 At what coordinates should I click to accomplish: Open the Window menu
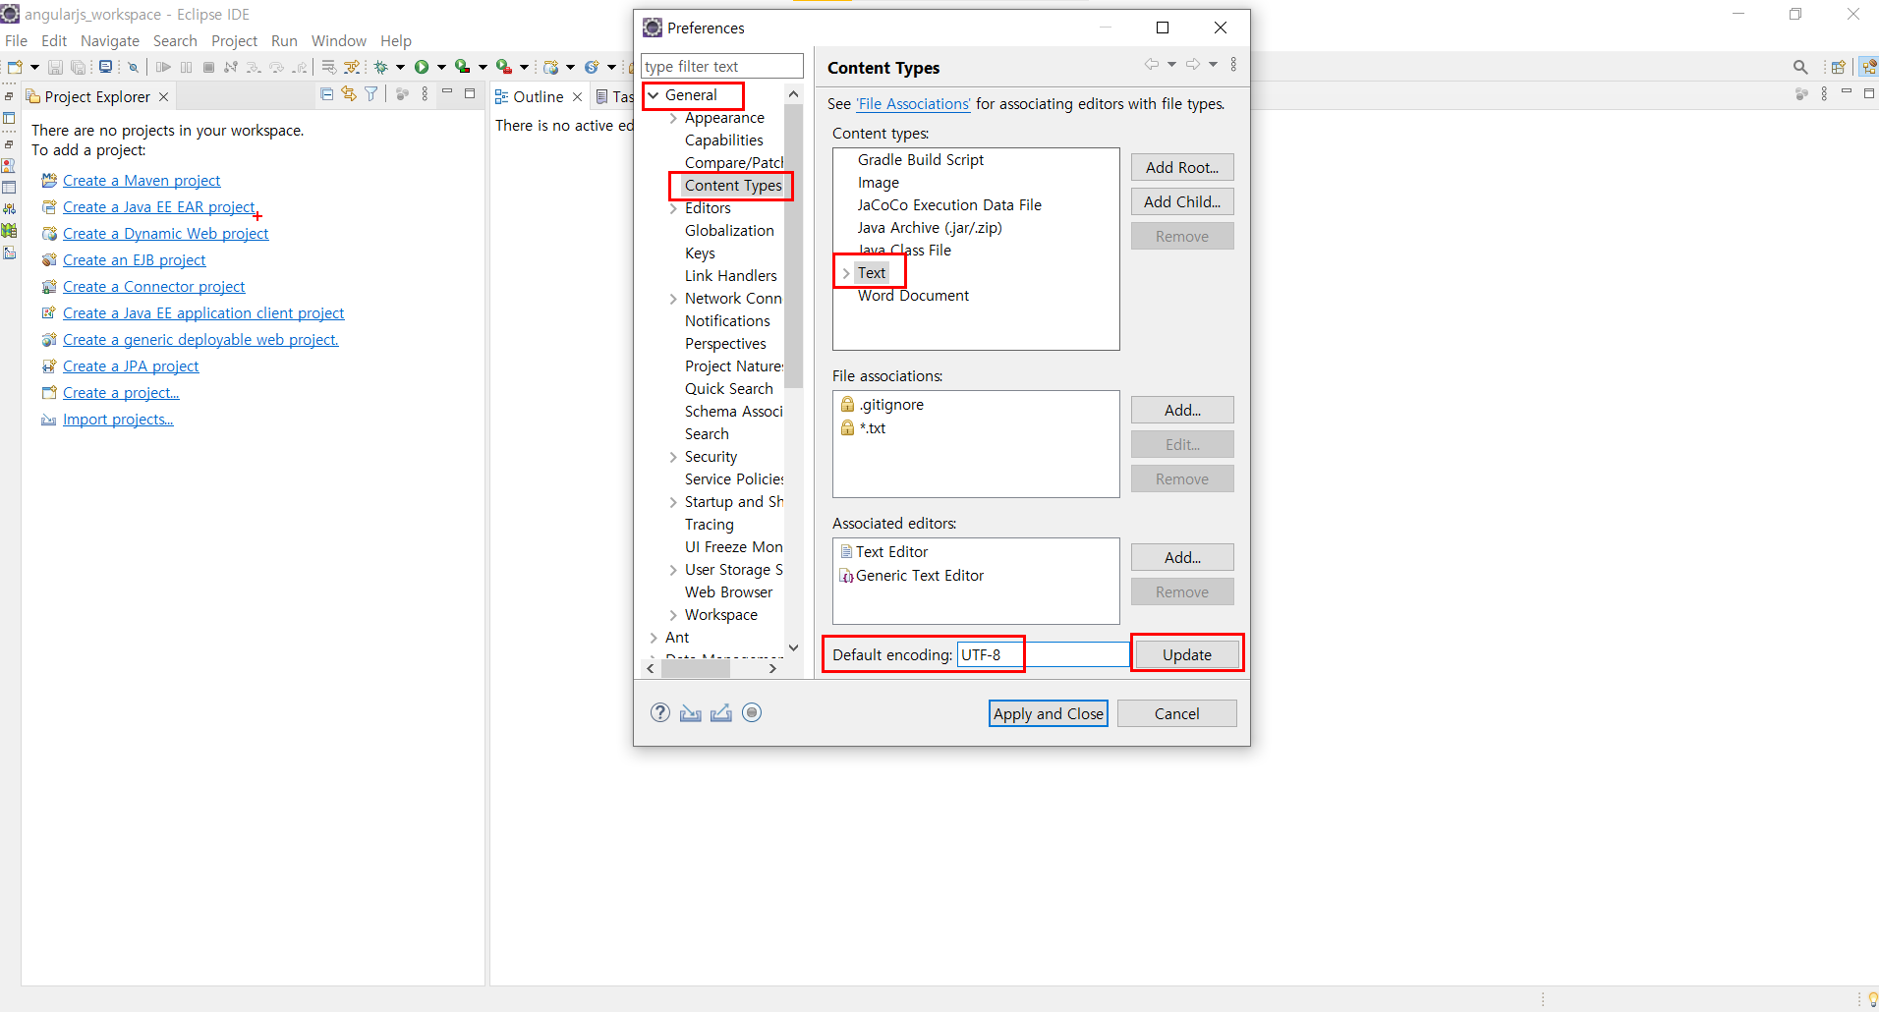click(x=339, y=40)
